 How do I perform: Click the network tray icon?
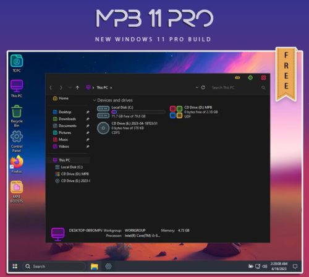pos(258,266)
